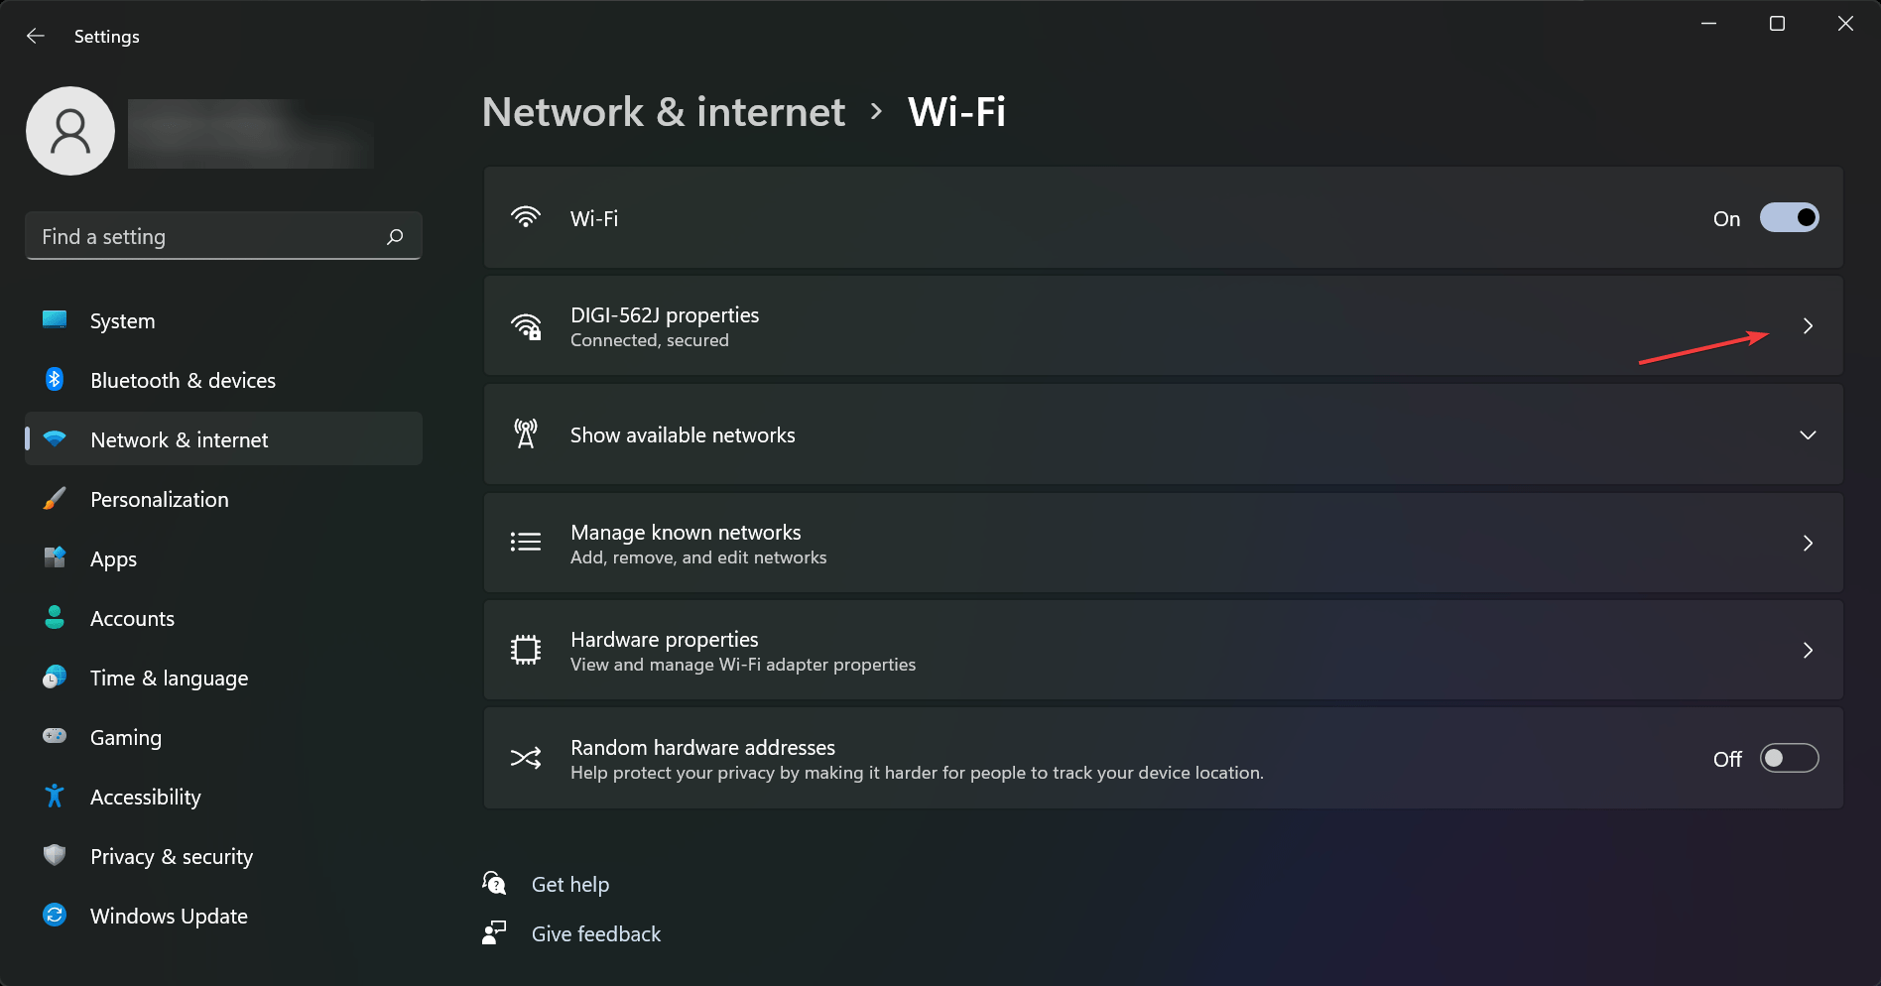Click the Give feedback link
The height and width of the screenshot is (986, 1881).
595,933
